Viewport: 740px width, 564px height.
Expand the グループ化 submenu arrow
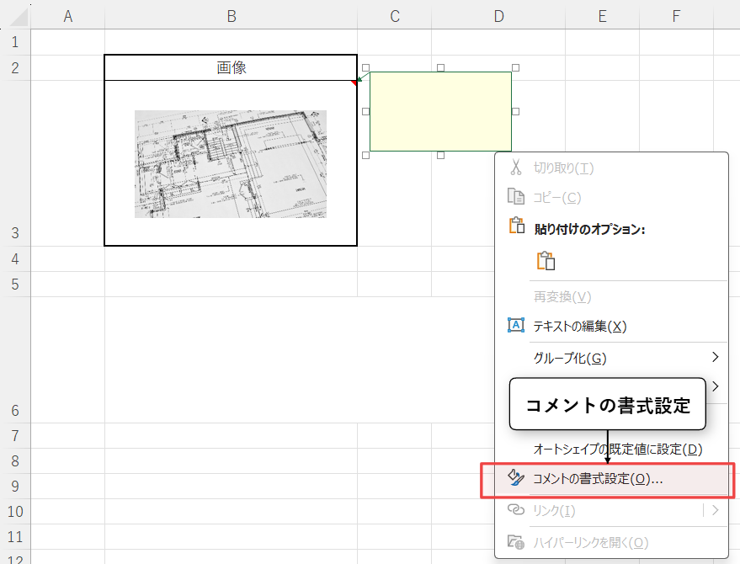click(715, 358)
